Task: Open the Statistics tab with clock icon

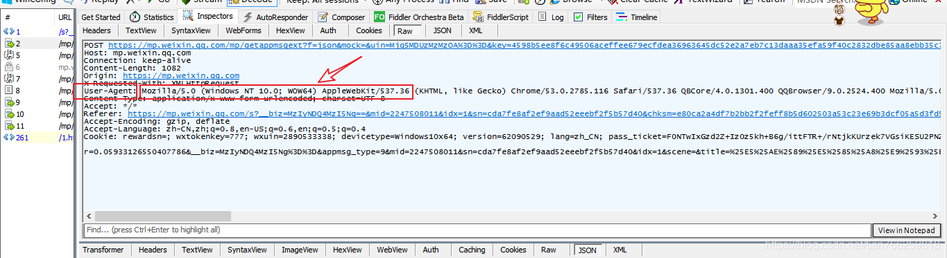Action: (x=153, y=17)
